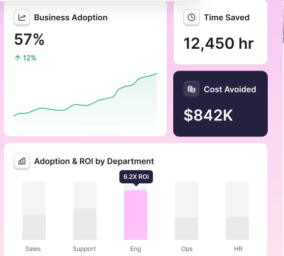Click the Cost Avoided coins icon

192,89
